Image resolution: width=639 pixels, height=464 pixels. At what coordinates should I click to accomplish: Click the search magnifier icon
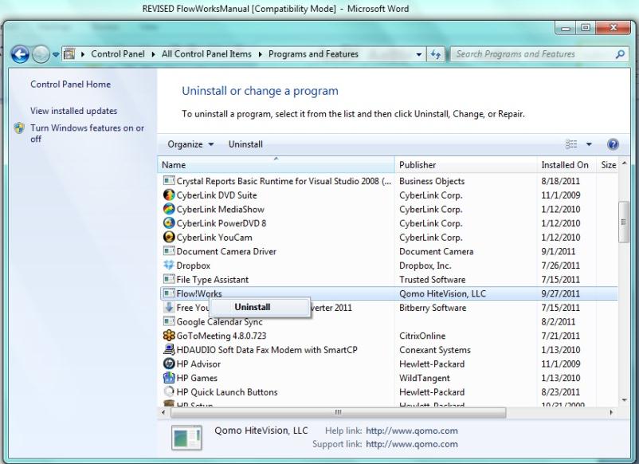click(x=620, y=54)
